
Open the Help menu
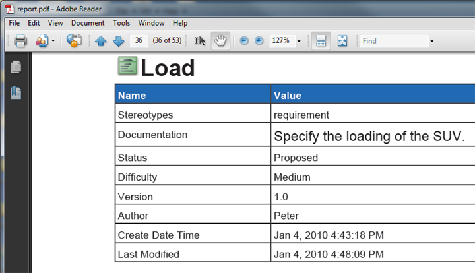(180, 23)
